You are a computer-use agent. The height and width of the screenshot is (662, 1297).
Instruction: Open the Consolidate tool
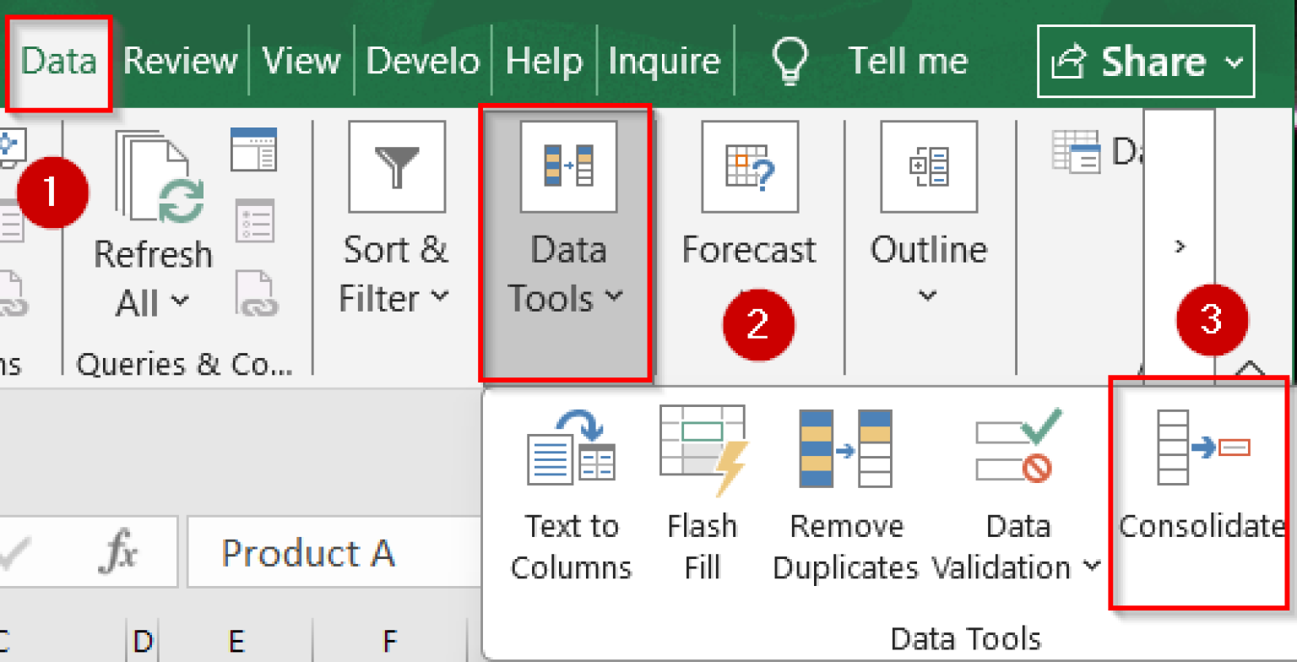point(1200,449)
